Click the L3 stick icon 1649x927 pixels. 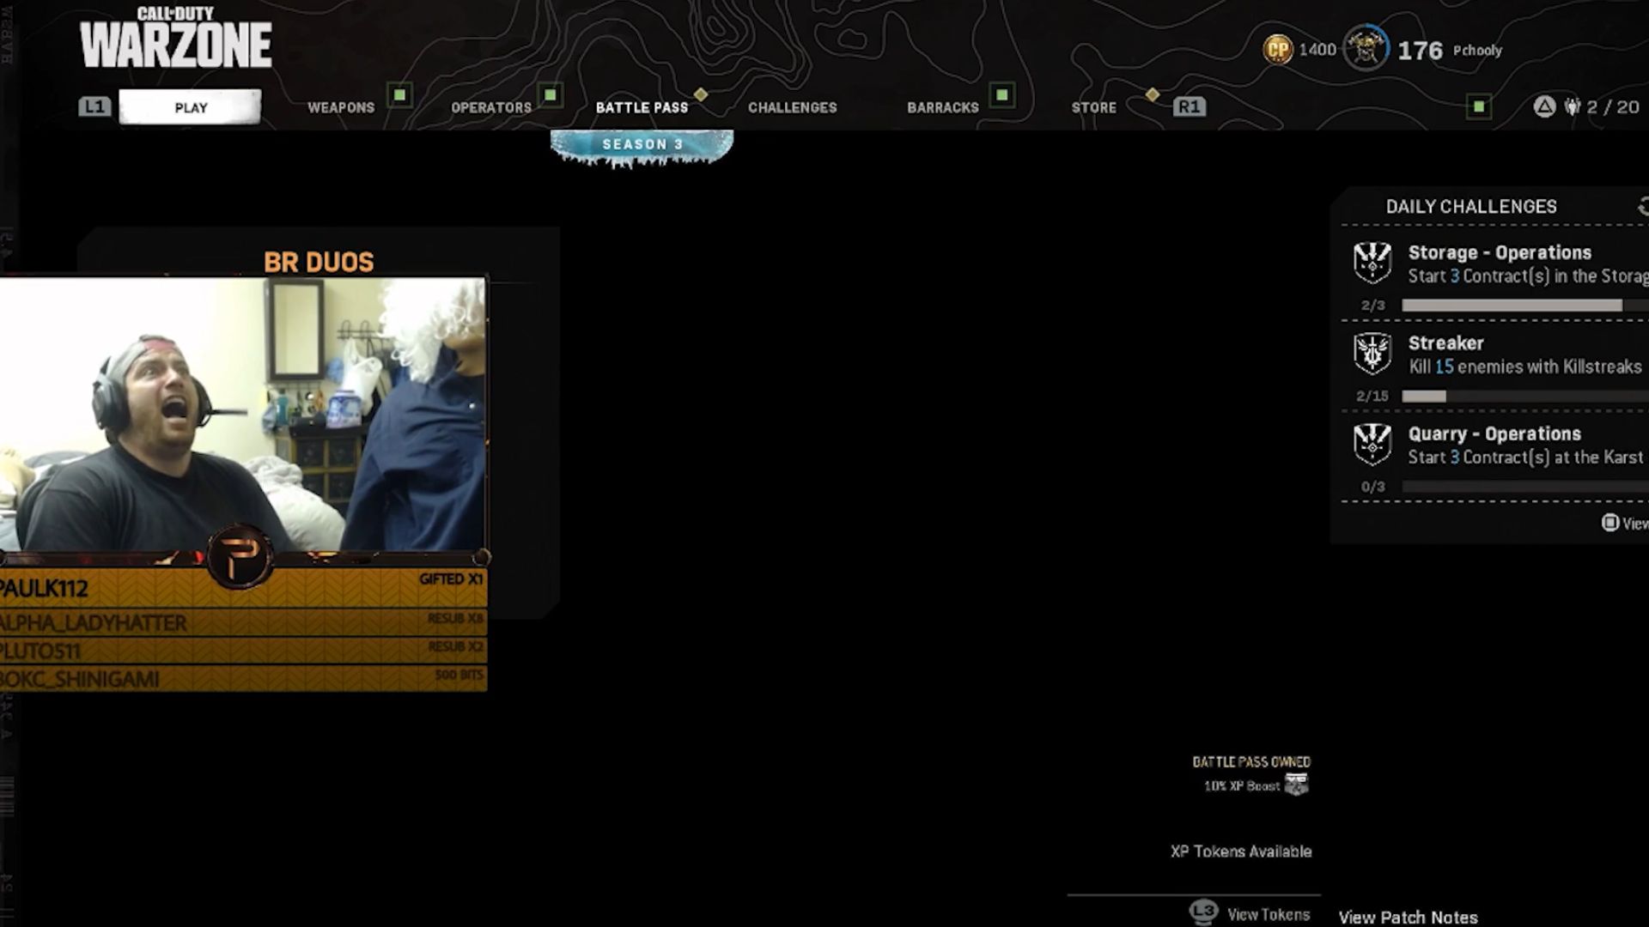(x=1203, y=912)
